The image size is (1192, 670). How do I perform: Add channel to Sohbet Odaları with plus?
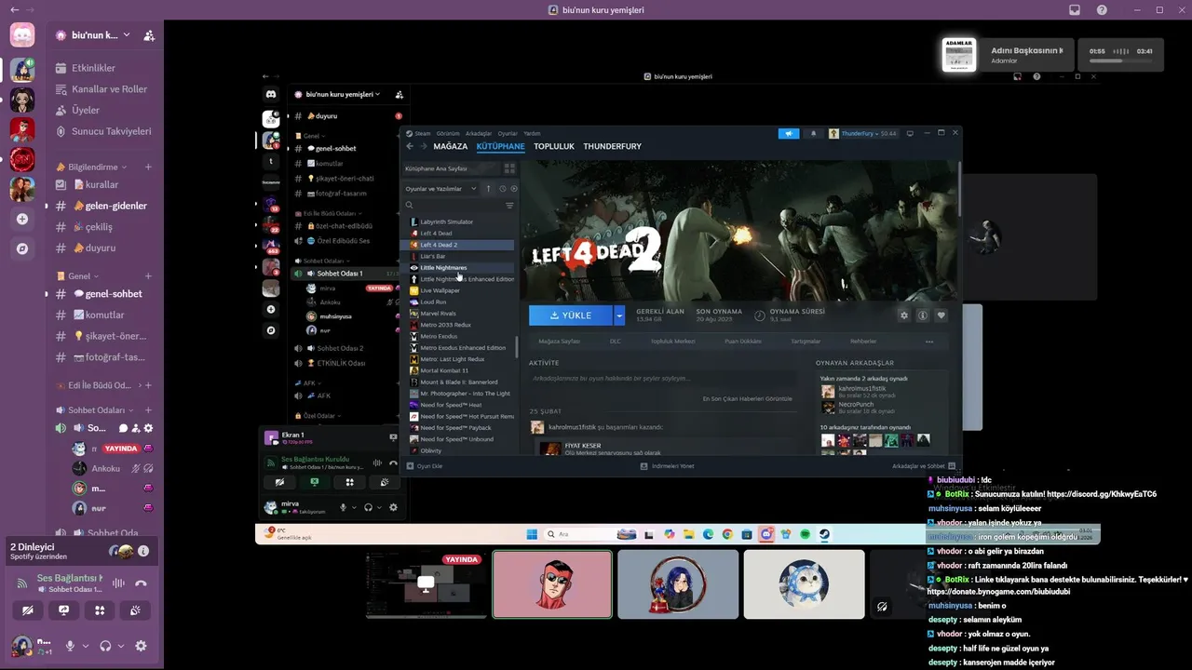click(148, 410)
